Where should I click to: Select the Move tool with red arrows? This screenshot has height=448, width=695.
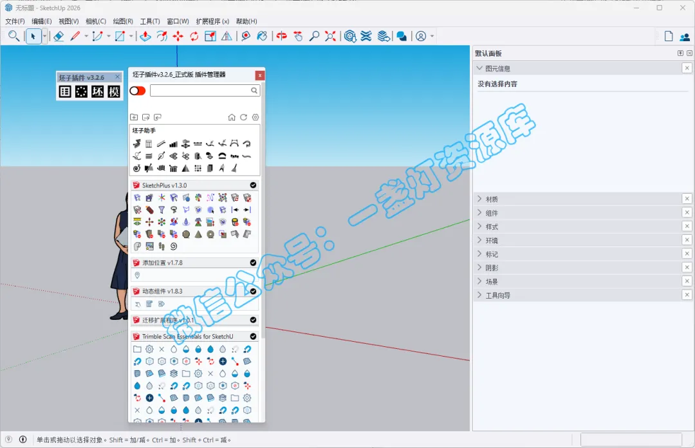178,37
